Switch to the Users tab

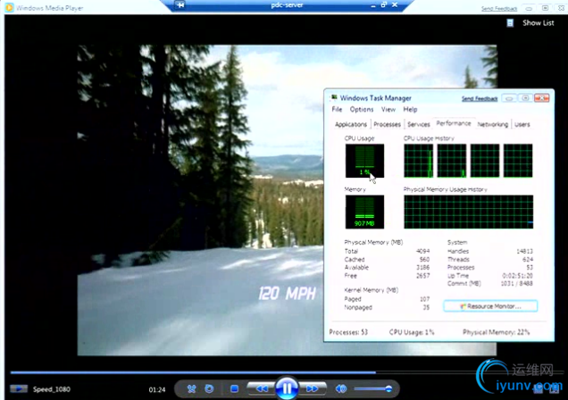point(522,124)
